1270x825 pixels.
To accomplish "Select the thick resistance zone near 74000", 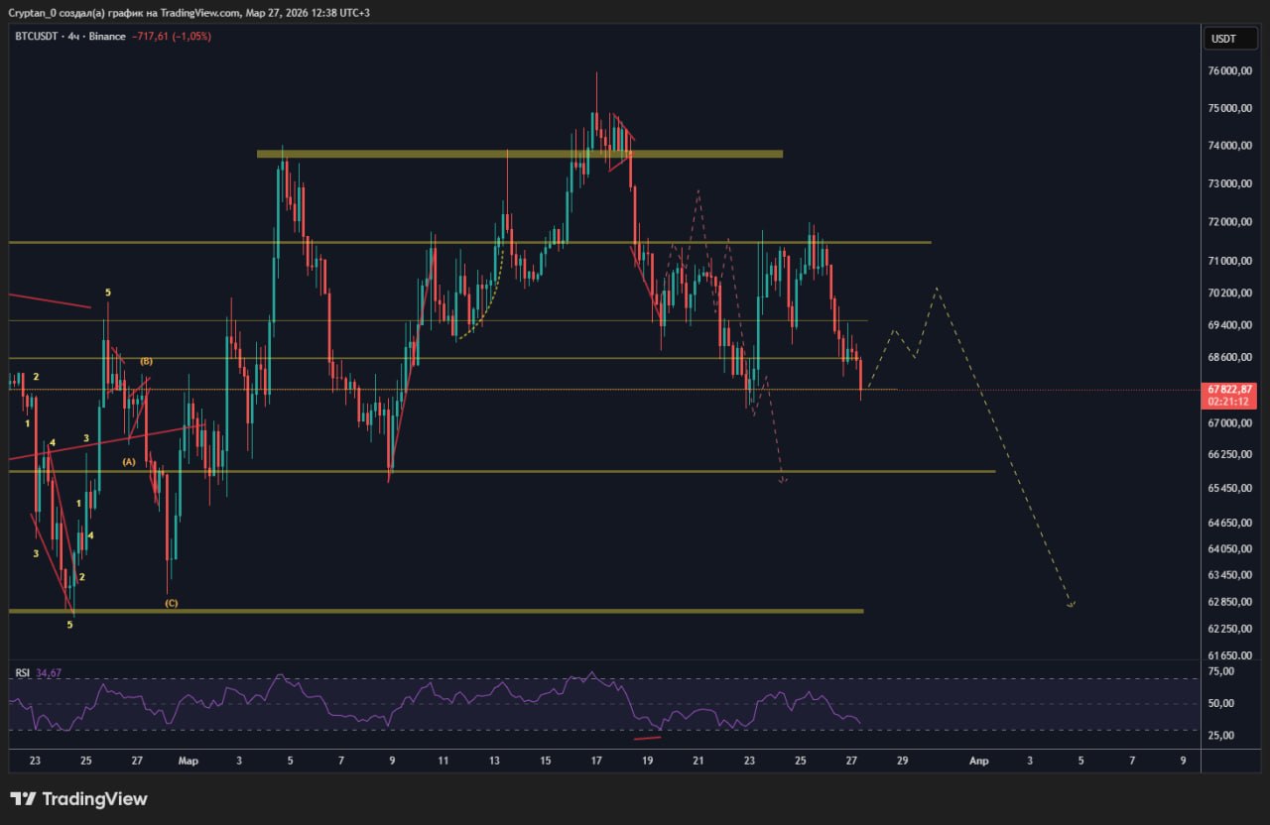I will coord(519,154).
